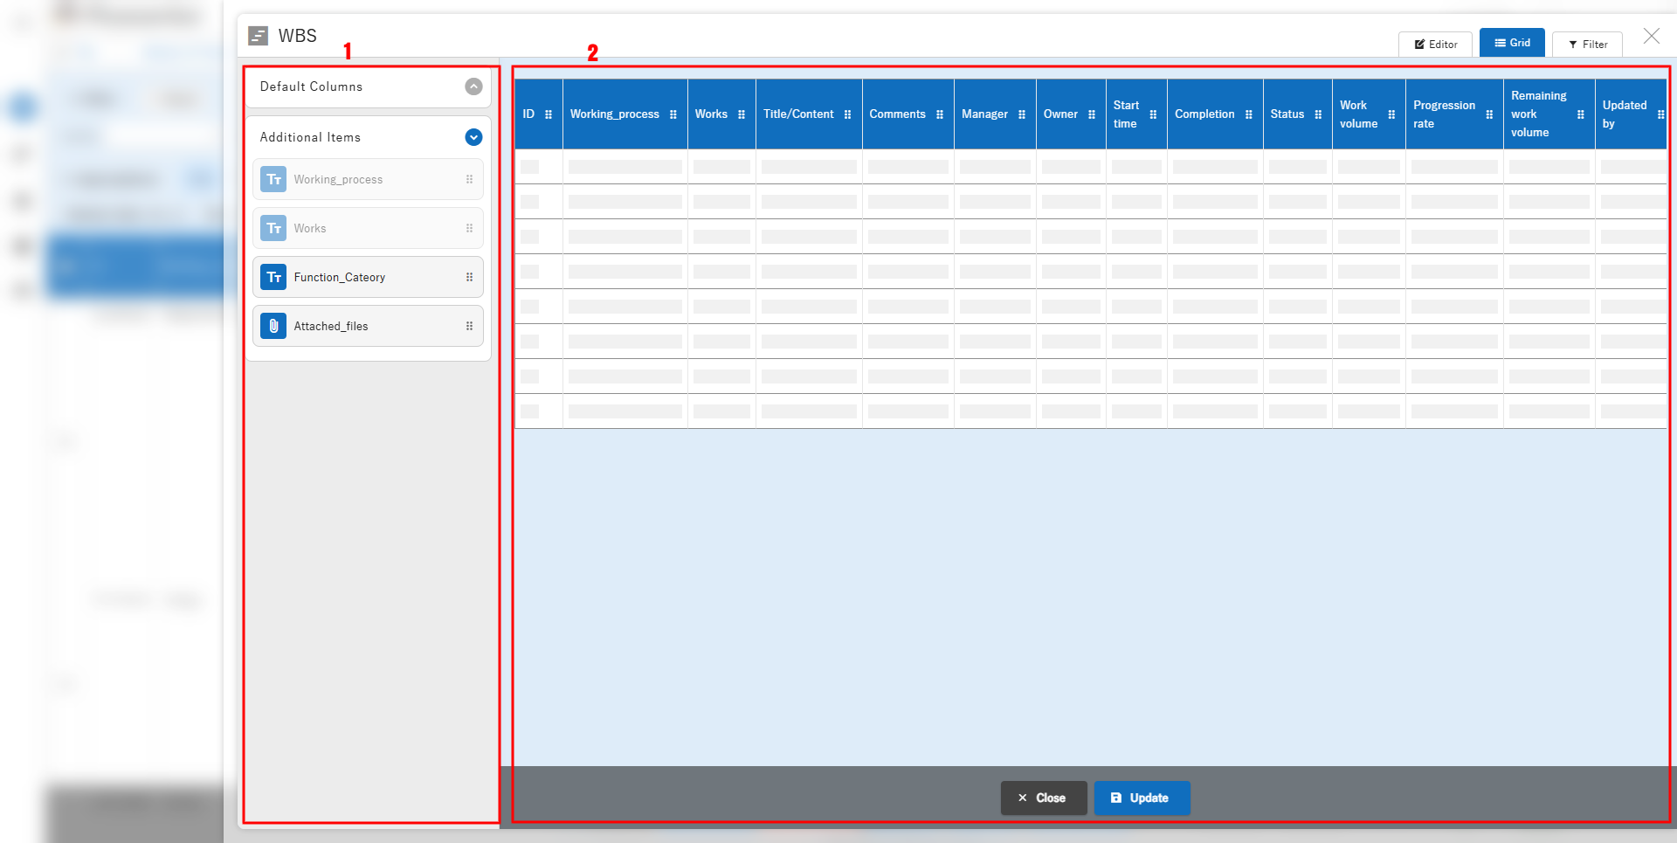Click the Completion column drag handle
Screen dimensions: 1677x843
click(x=1249, y=114)
